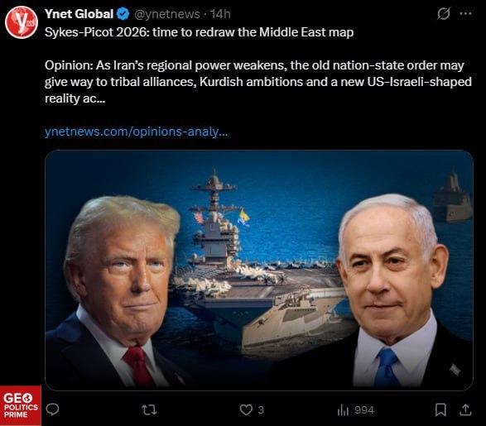
Task: View post analytics bar chart icon
Action: click(x=343, y=410)
